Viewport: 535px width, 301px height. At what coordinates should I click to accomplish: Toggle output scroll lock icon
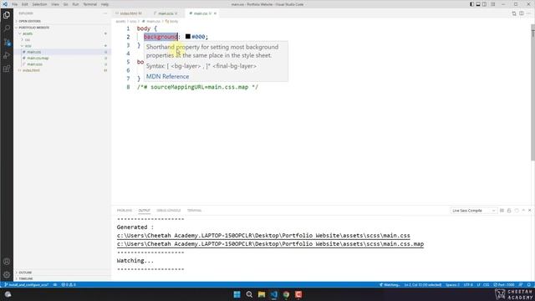(x=509, y=211)
